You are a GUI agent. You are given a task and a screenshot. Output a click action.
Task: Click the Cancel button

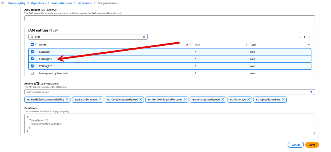296,145
